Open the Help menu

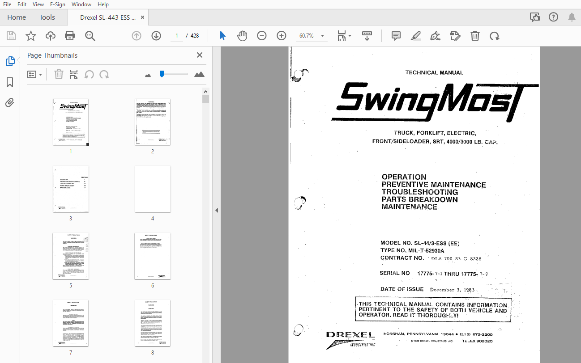(x=103, y=4)
